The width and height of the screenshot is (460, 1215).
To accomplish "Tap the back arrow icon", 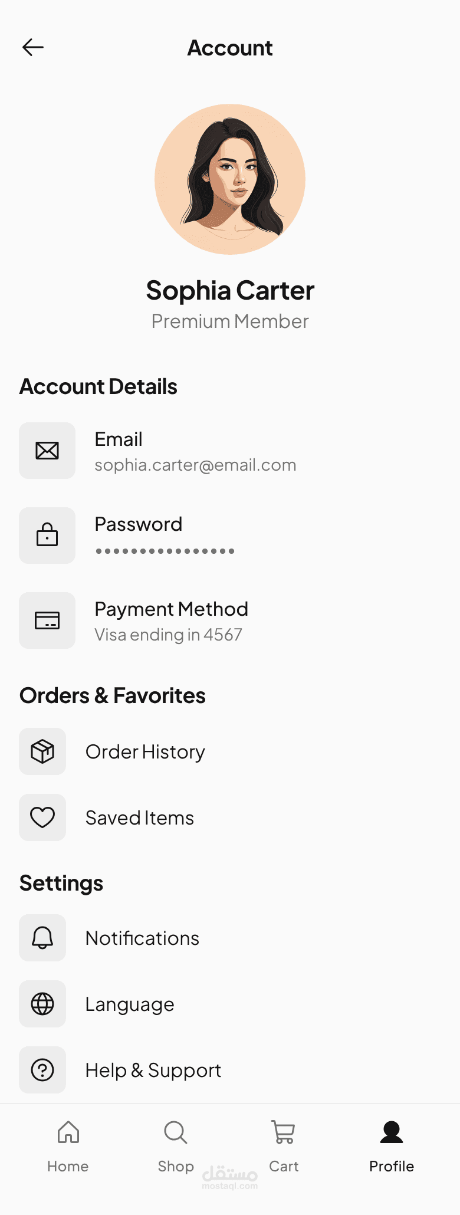I will [x=33, y=47].
